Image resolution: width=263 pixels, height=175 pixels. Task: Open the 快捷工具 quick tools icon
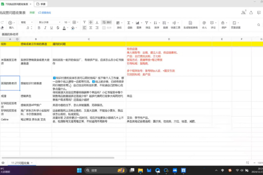point(174,23)
